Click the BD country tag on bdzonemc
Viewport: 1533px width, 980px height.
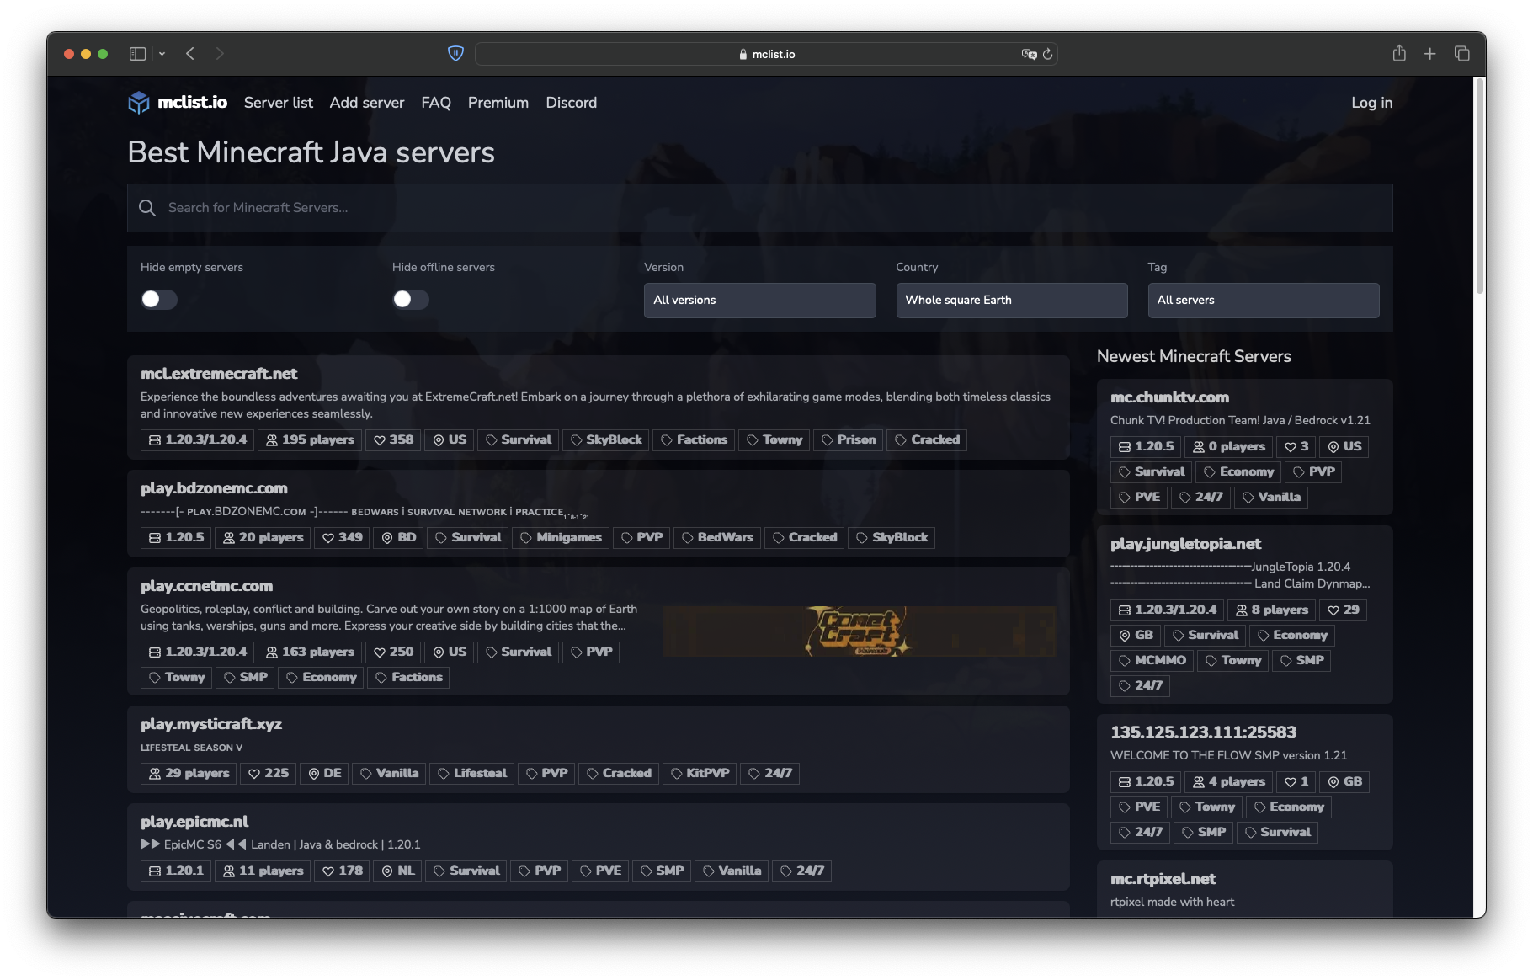tap(398, 538)
